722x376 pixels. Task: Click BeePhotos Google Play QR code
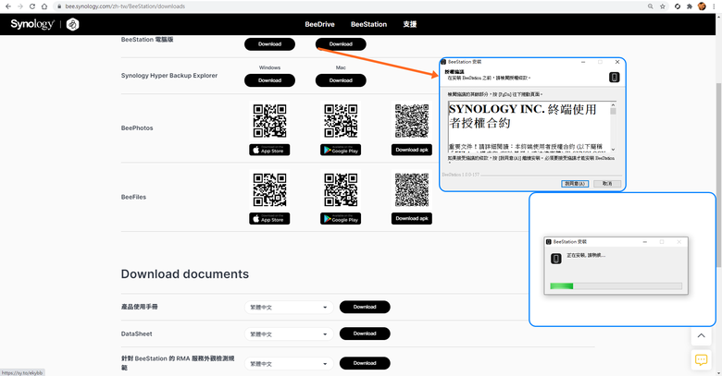(x=341, y=121)
